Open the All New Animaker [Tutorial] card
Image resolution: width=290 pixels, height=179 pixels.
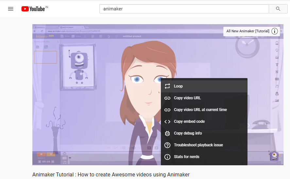click(x=248, y=31)
